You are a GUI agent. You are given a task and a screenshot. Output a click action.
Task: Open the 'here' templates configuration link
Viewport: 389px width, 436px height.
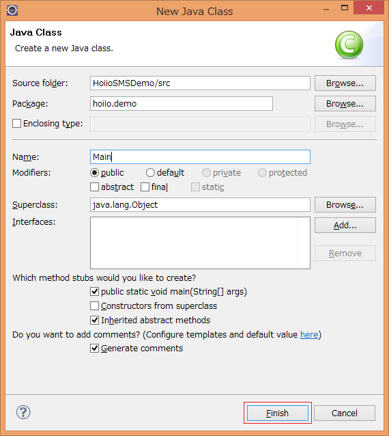pyautogui.click(x=309, y=334)
